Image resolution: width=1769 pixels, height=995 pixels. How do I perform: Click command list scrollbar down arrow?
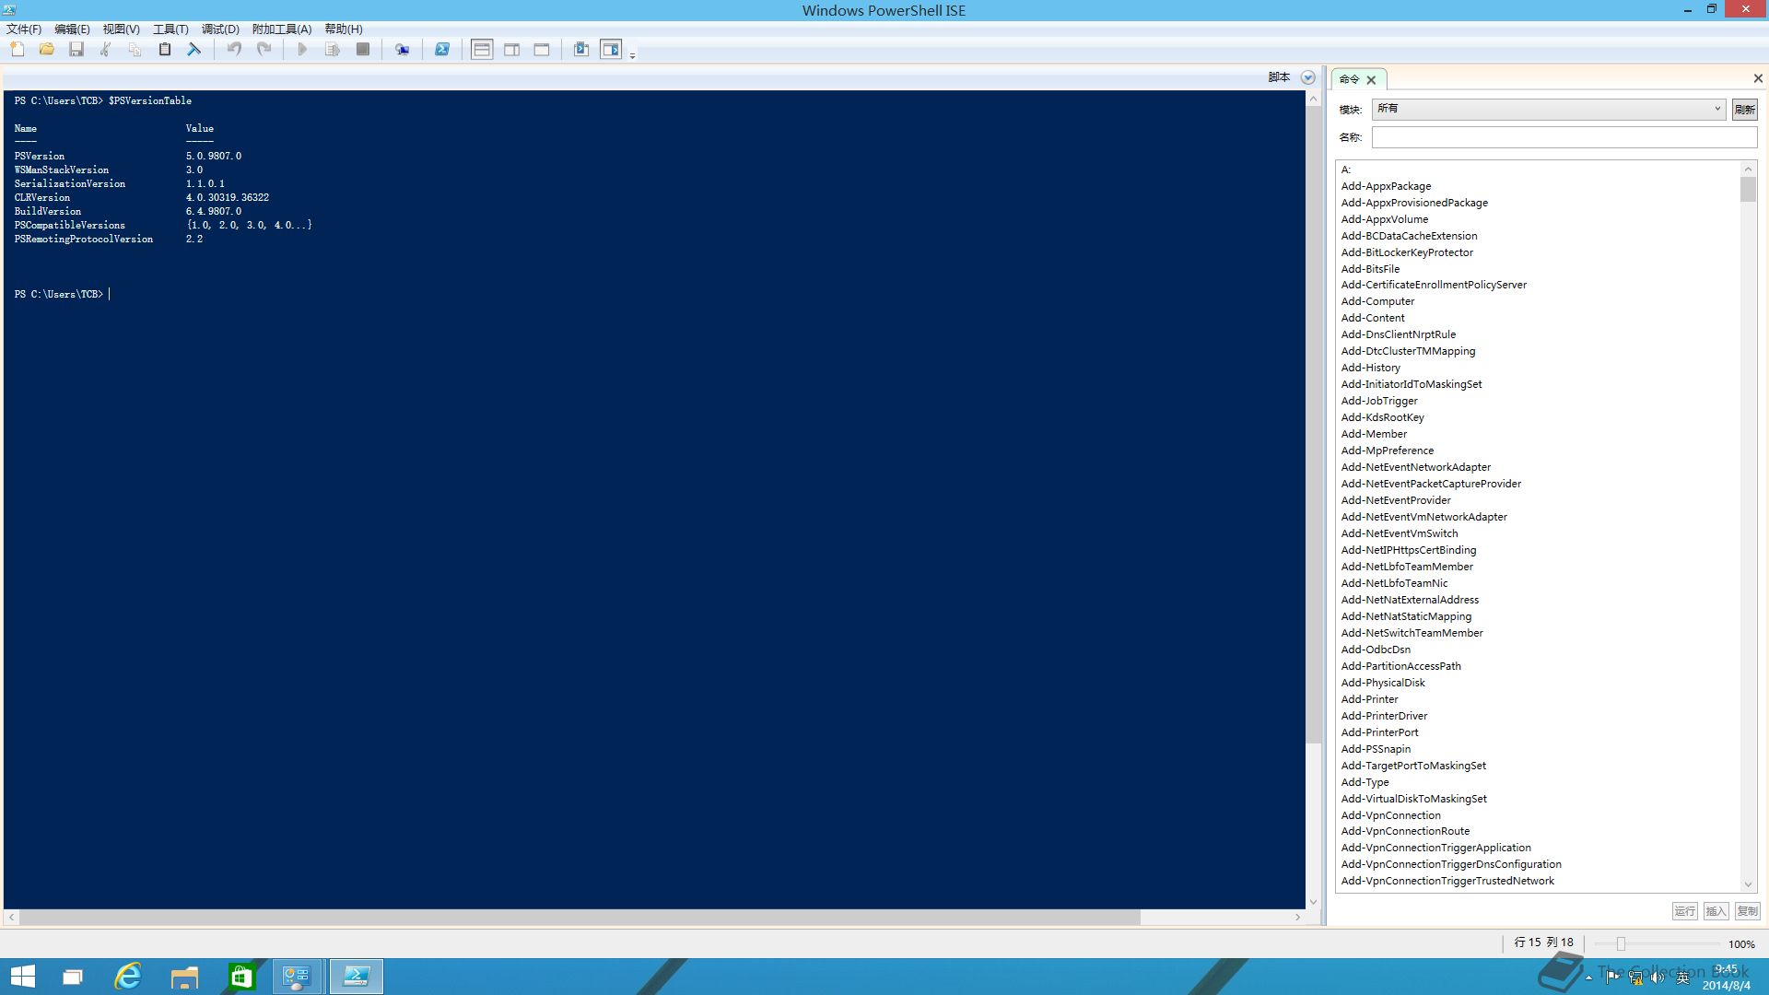click(x=1748, y=884)
